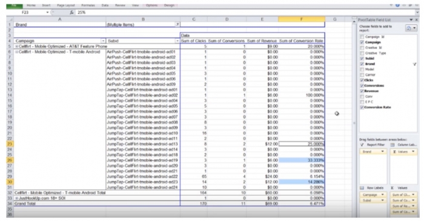This screenshot has width=424, height=221.
Task: Click the Select All corner of the sheet
Action: [x=10, y=19]
